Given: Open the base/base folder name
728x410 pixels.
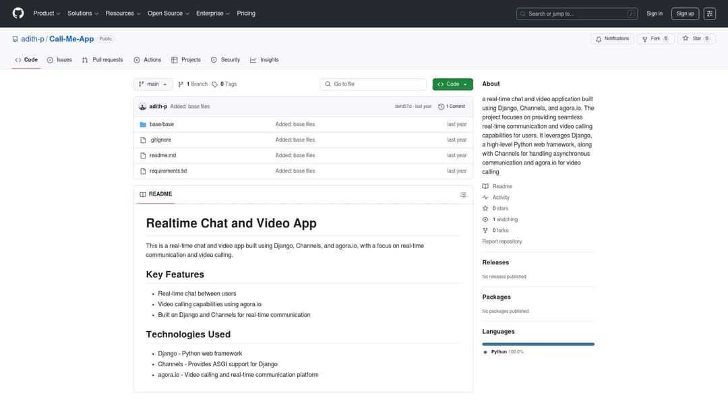Looking at the screenshot, I should pyautogui.click(x=162, y=125).
